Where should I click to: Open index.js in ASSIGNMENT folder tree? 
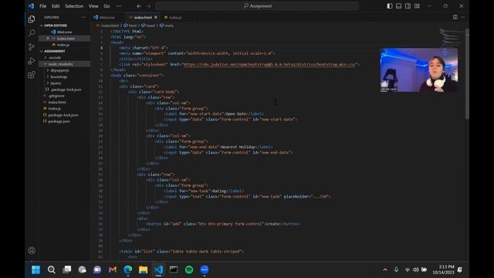pos(55,108)
